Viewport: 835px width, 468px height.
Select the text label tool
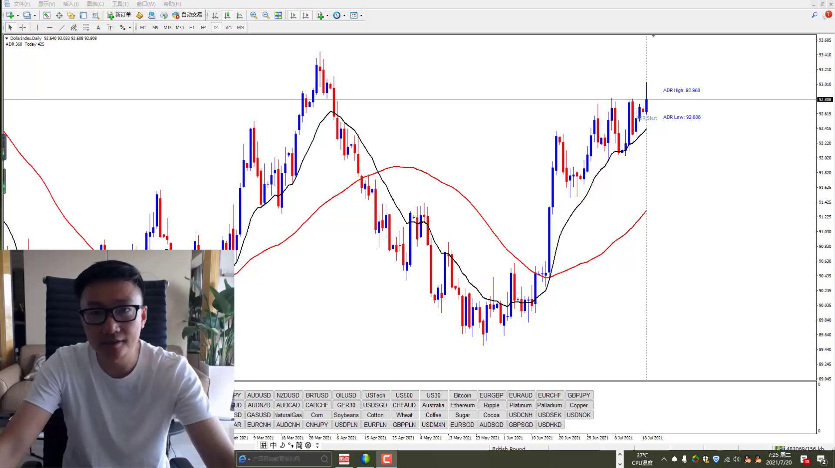110,27
